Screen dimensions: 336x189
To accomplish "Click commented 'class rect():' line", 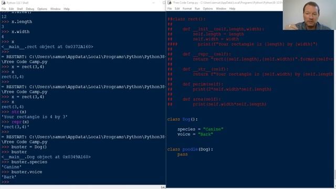I will [x=186, y=19].
